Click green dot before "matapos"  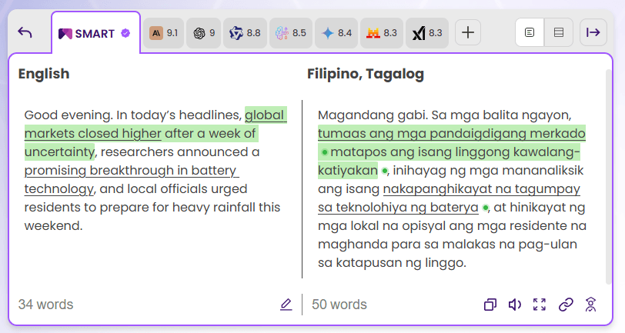(325, 152)
